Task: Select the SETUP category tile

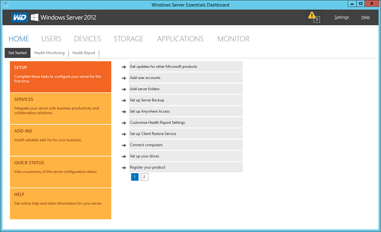Action: pyautogui.click(x=61, y=77)
